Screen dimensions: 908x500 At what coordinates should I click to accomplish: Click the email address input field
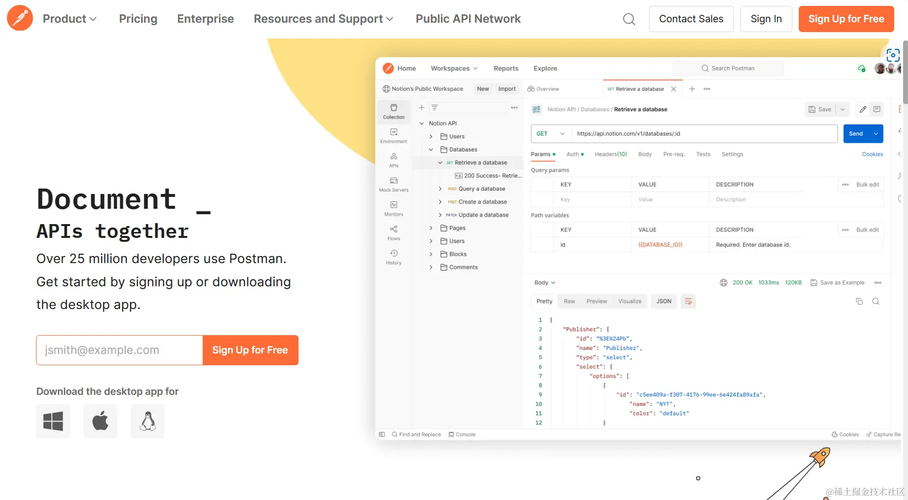(x=120, y=350)
